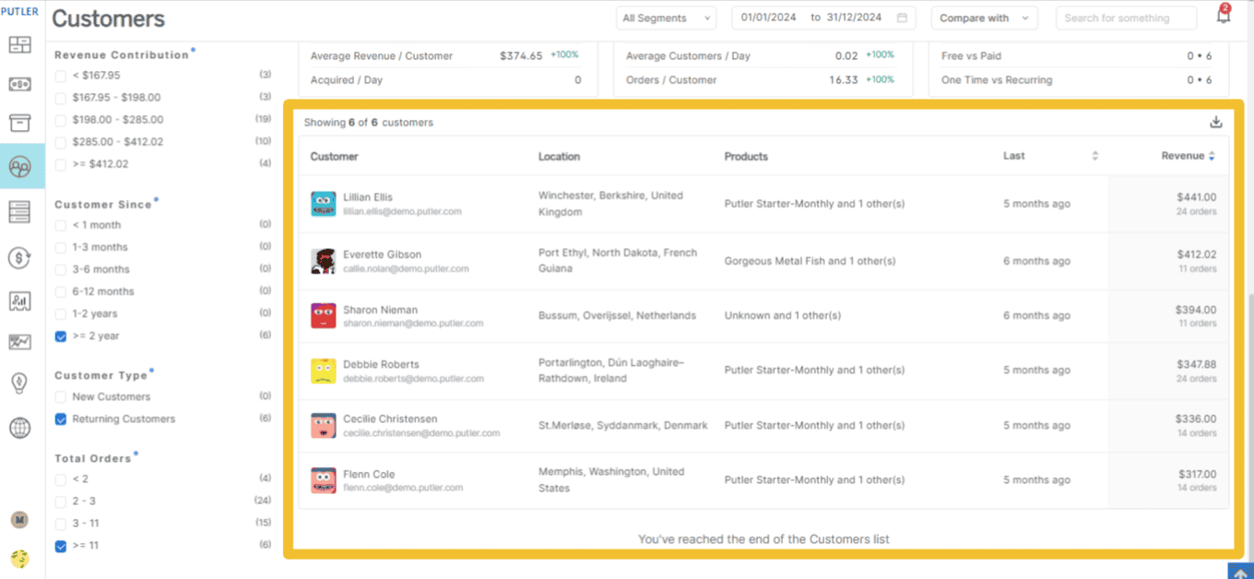Open the Products list icon in sidebar

tap(20, 210)
